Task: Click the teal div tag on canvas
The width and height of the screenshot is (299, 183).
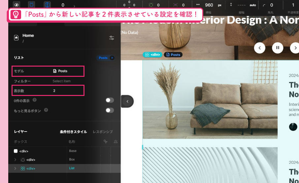Action: (x=152, y=55)
